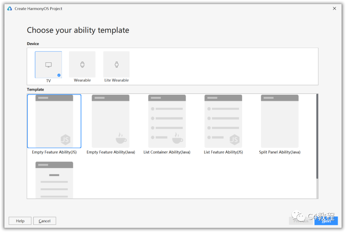Click the 'List Feature Ability(JS)' caption
Screen dimensions: 346x232
coord(223,152)
